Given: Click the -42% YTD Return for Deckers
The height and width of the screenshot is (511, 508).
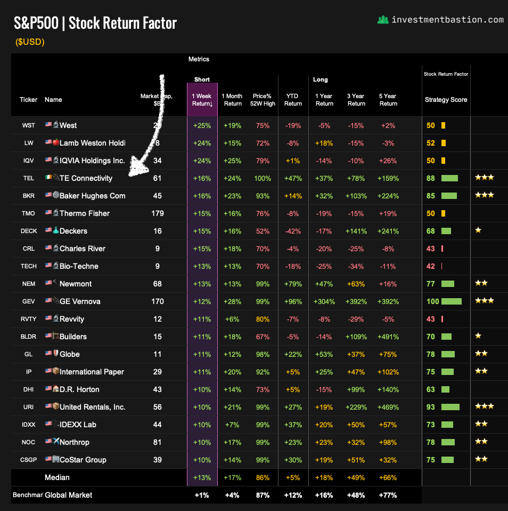Looking at the screenshot, I should (x=293, y=231).
